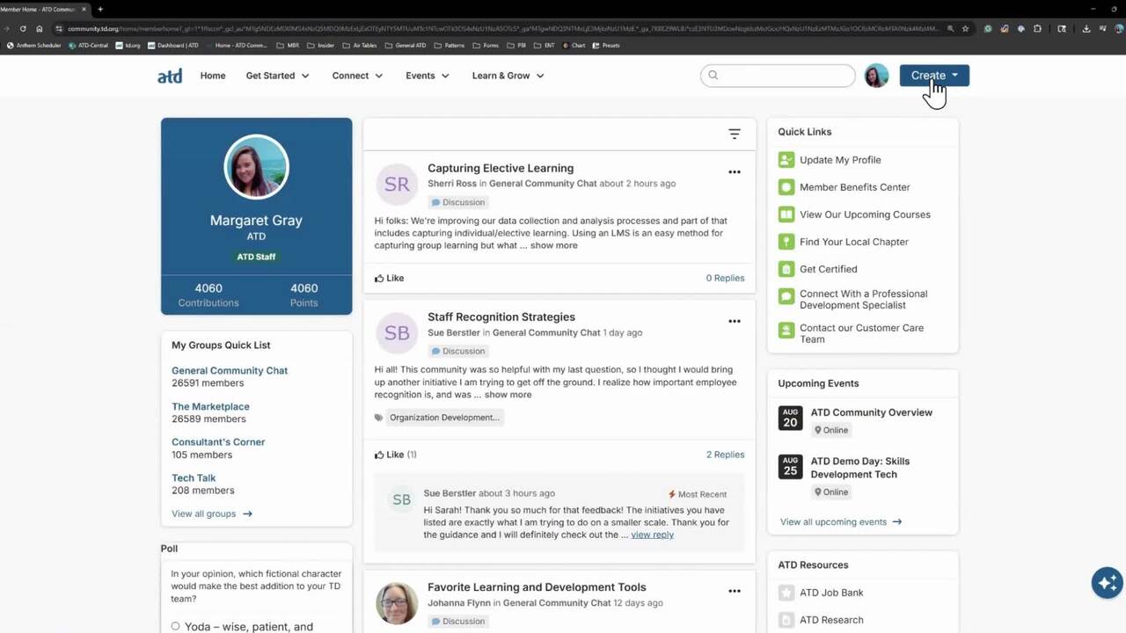The height and width of the screenshot is (633, 1126).
Task: Click the SR avatar of Sherri Ross
Action: (x=397, y=184)
